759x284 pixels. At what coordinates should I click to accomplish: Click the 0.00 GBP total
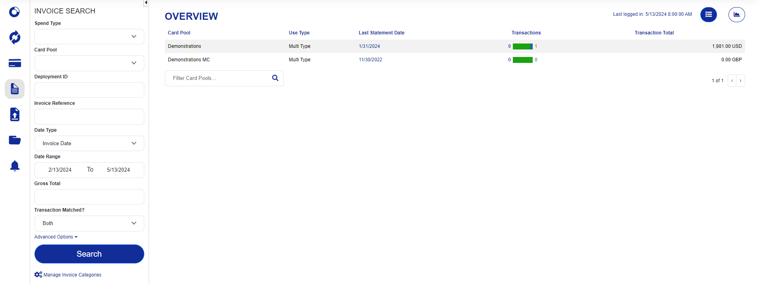click(732, 60)
